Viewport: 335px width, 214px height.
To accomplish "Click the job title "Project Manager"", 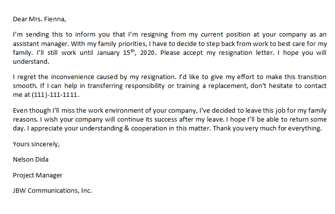I will pyautogui.click(x=38, y=175).
